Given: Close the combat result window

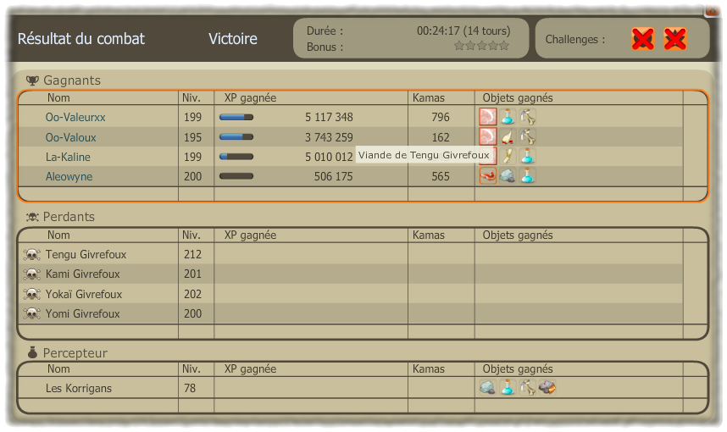Looking at the screenshot, I should (x=712, y=10).
